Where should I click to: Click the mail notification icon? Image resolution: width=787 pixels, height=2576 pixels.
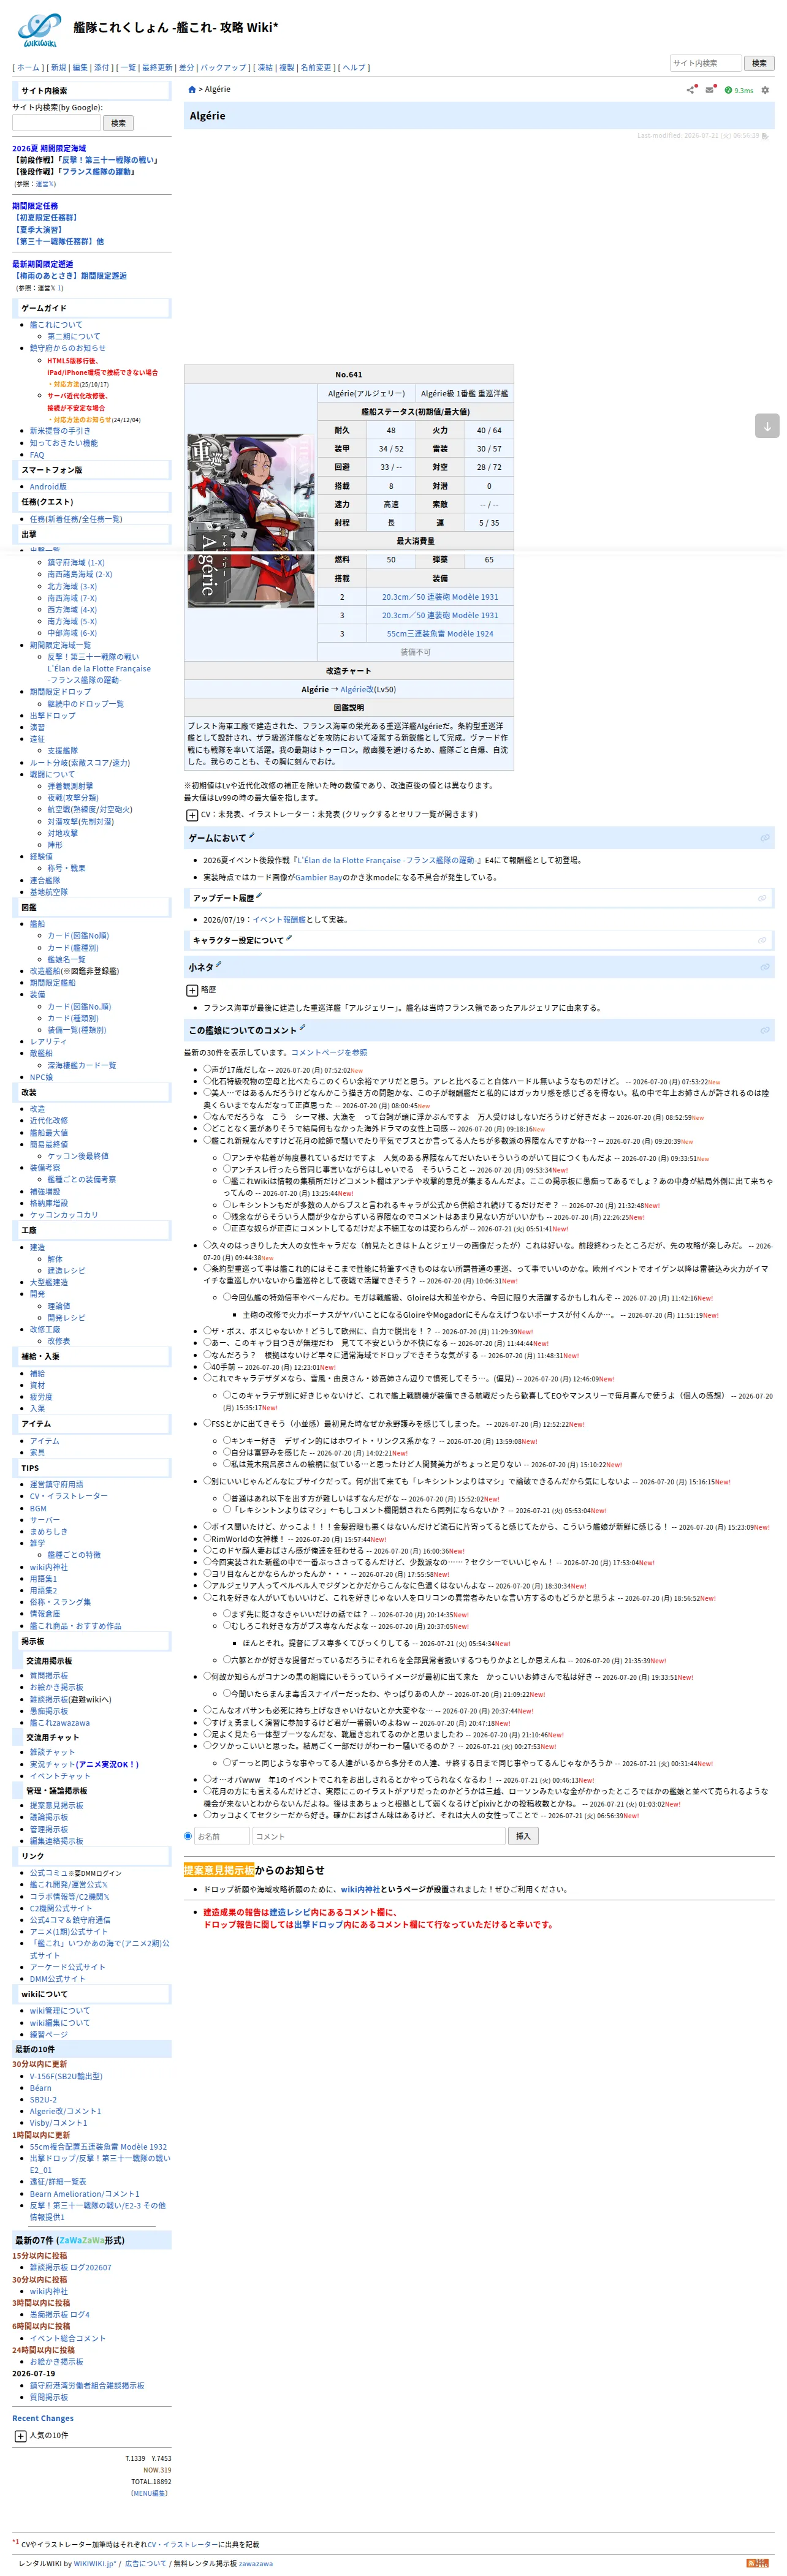(710, 90)
